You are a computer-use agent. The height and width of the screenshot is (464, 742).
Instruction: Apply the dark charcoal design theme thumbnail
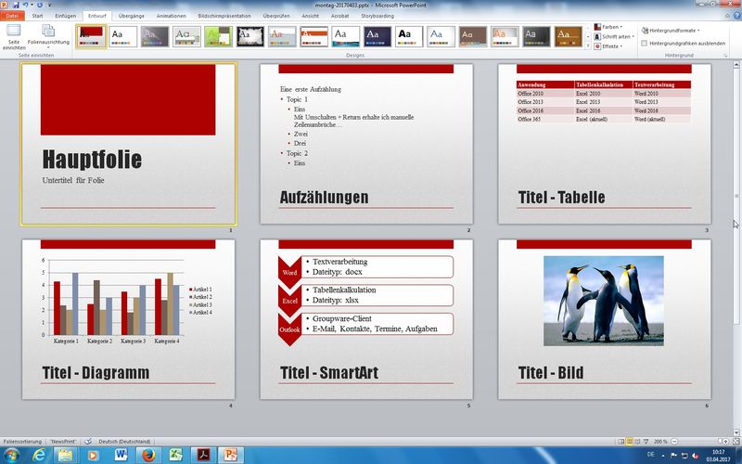pyautogui.click(x=537, y=36)
